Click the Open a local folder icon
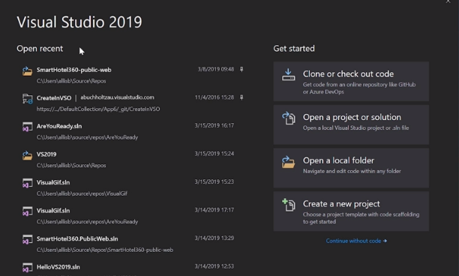The image size is (459, 276). tap(288, 162)
